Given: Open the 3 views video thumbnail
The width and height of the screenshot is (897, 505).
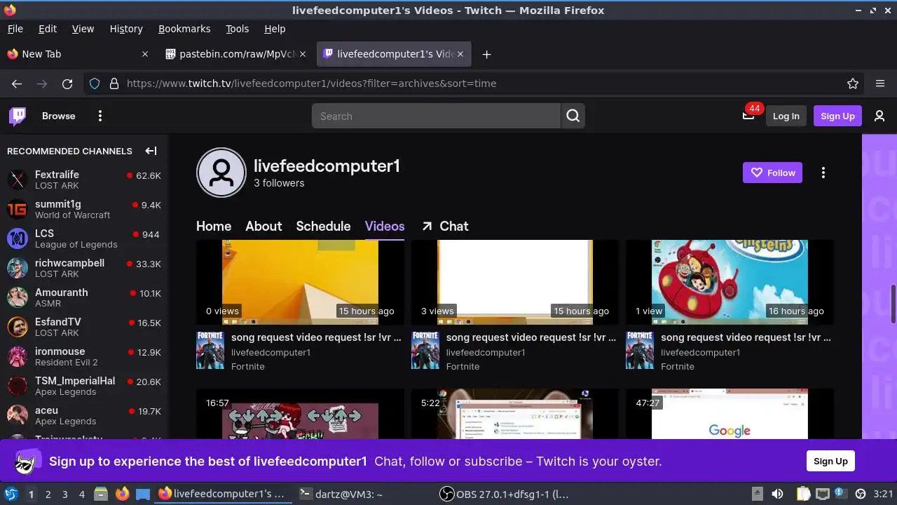Looking at the screenshot, I should tap(515, 282).
